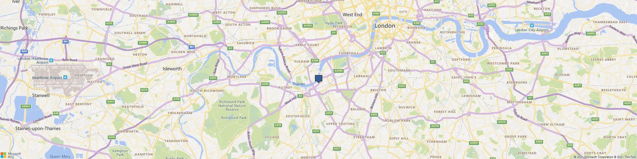Click the A205 shield near Mortlake
The height and width of the screenshot is (159, 637).
pyautogui.click(x=265, y=84)
